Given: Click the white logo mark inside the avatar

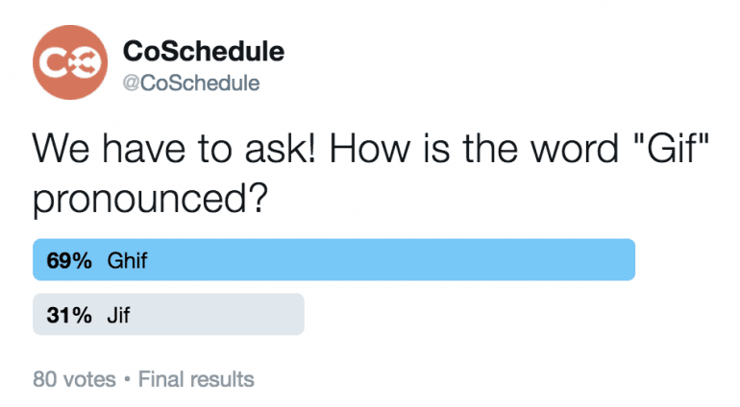Looking at the screenshot, I should coord(69,62).
